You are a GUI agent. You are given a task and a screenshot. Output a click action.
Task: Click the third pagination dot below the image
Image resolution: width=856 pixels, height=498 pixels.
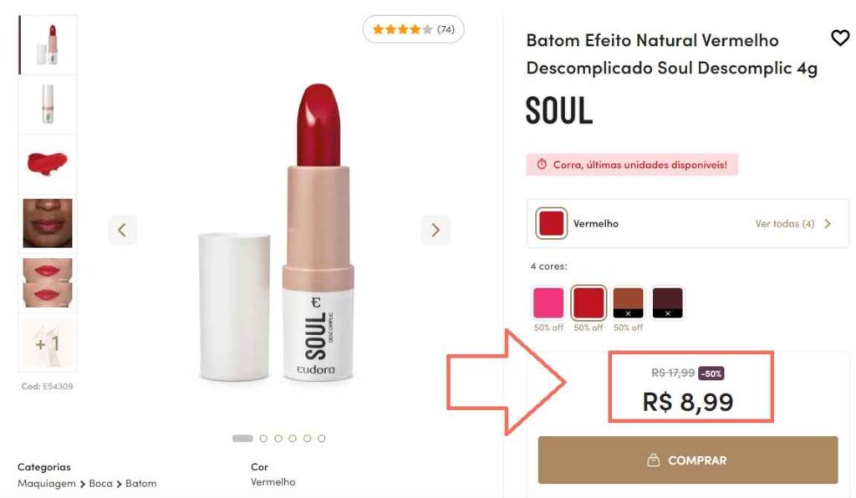point(278,437)
